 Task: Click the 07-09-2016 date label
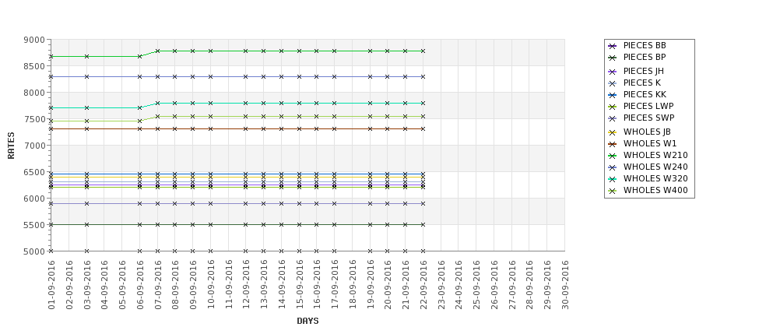157,285
